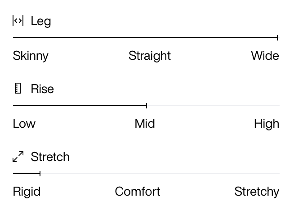Click the Leg slider end marker
Screen dimensions: 294x206
[277, 38]
